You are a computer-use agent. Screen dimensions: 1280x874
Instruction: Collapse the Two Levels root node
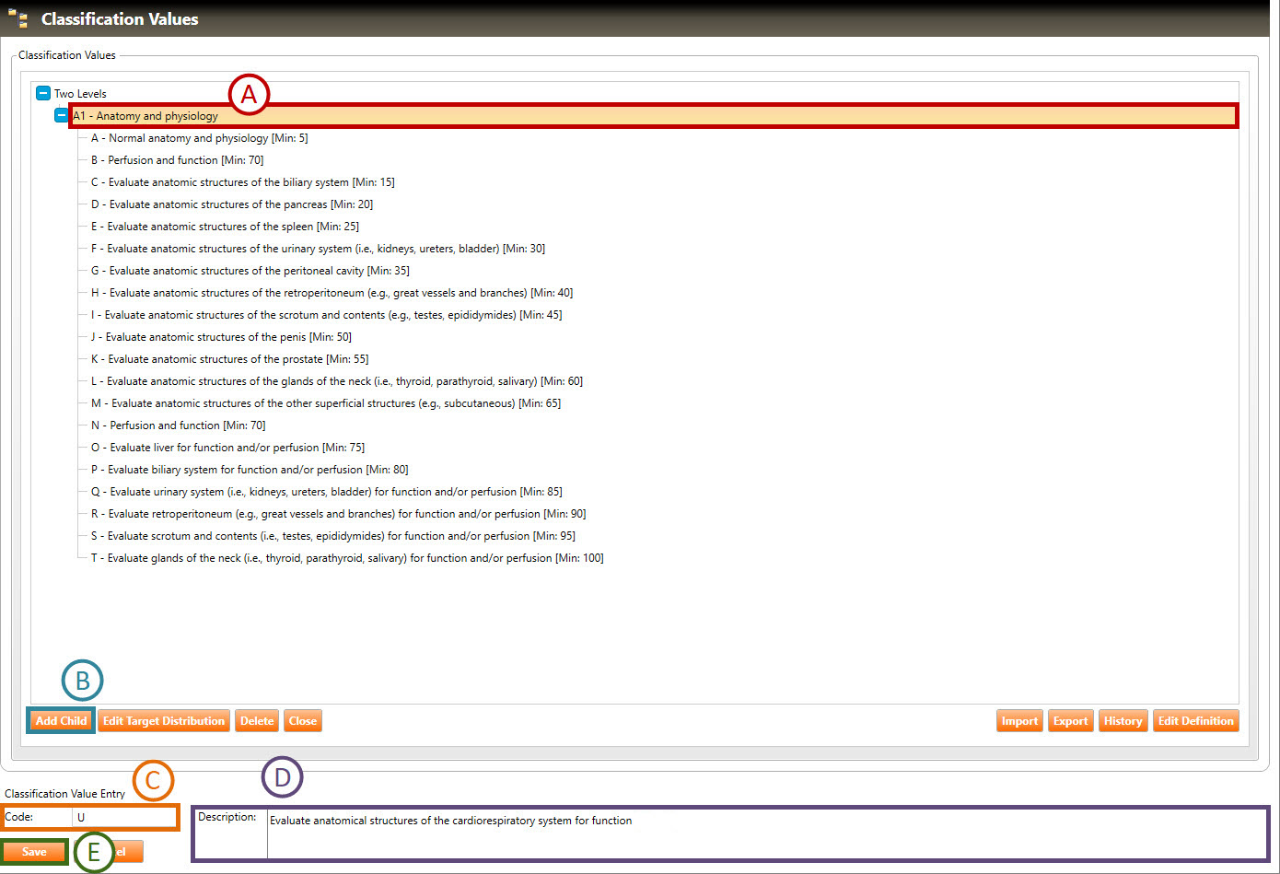click(42, 94)
